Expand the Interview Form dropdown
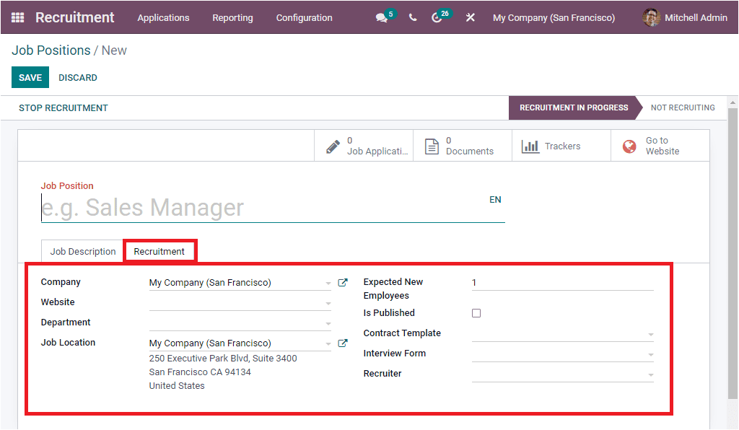The width and height of the screenshot is (739, 430). coord(650,353)
